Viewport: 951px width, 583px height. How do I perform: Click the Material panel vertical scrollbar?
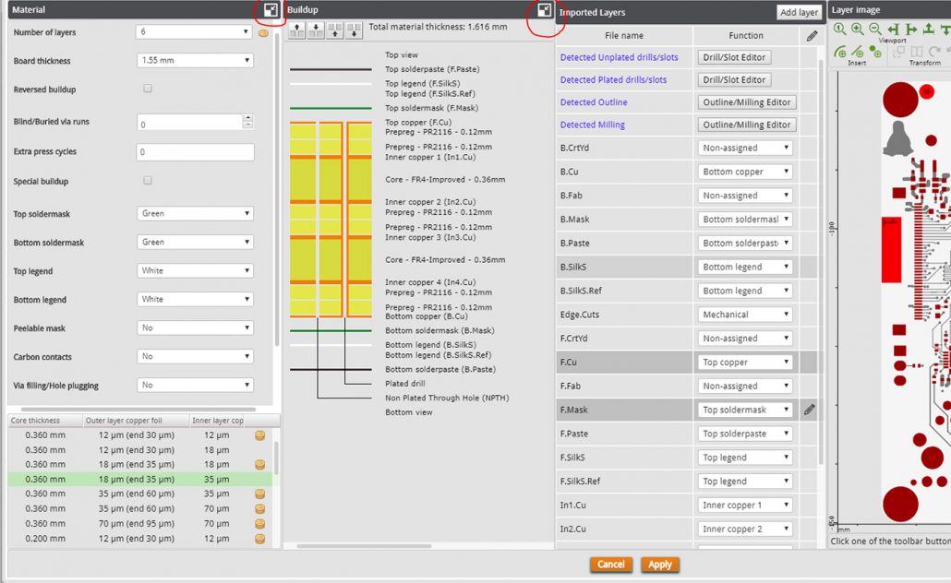(x=277, y=188)
